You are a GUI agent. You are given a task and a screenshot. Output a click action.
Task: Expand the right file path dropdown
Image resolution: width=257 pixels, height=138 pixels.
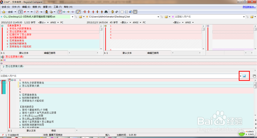click(x=244, y=17)
